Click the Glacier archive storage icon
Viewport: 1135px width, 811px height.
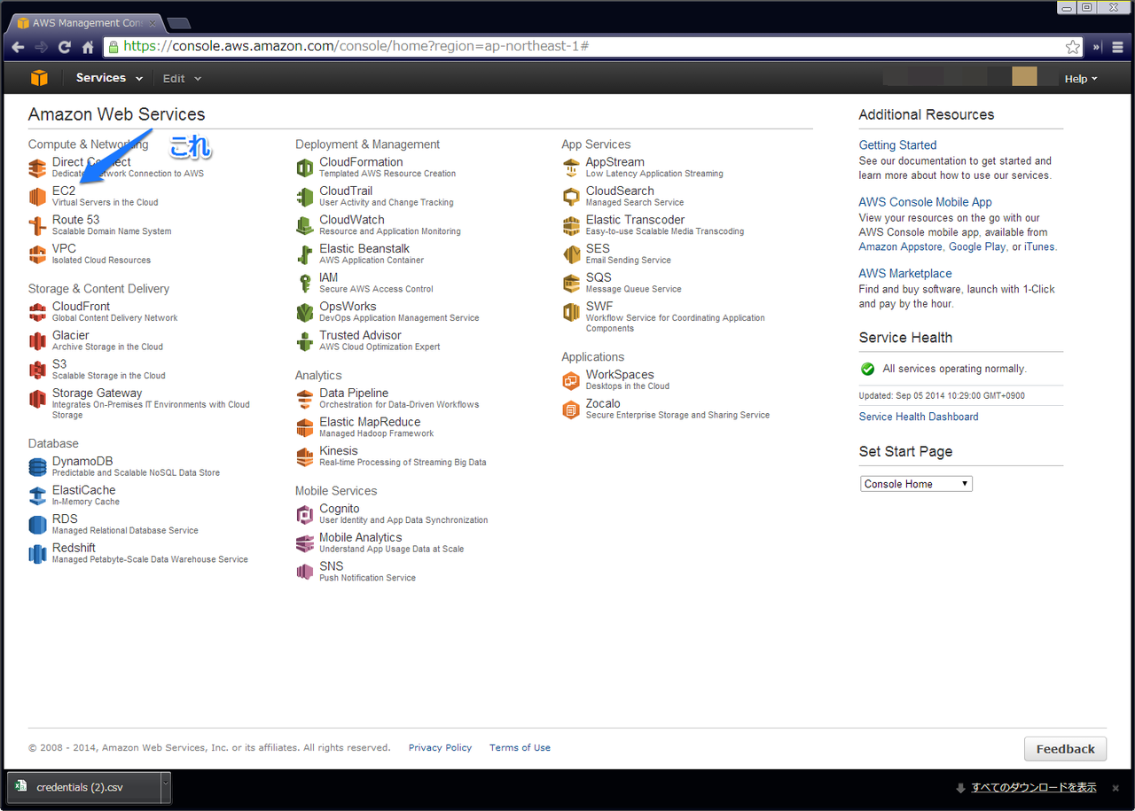tap(37, 341)
